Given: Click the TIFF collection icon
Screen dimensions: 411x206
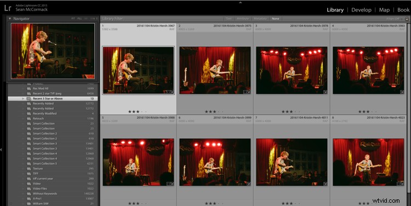Looking at the screenshot, I should click(29, 174).
